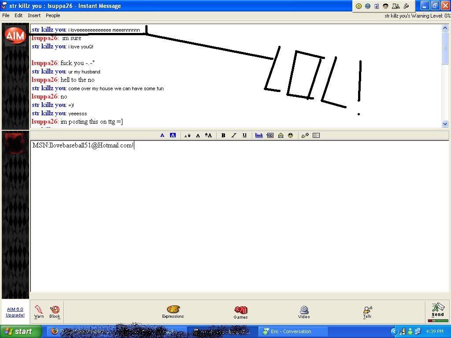The image size is (451, 338).
Task: Toggle bold text formatting
Action: click(223, 136)
